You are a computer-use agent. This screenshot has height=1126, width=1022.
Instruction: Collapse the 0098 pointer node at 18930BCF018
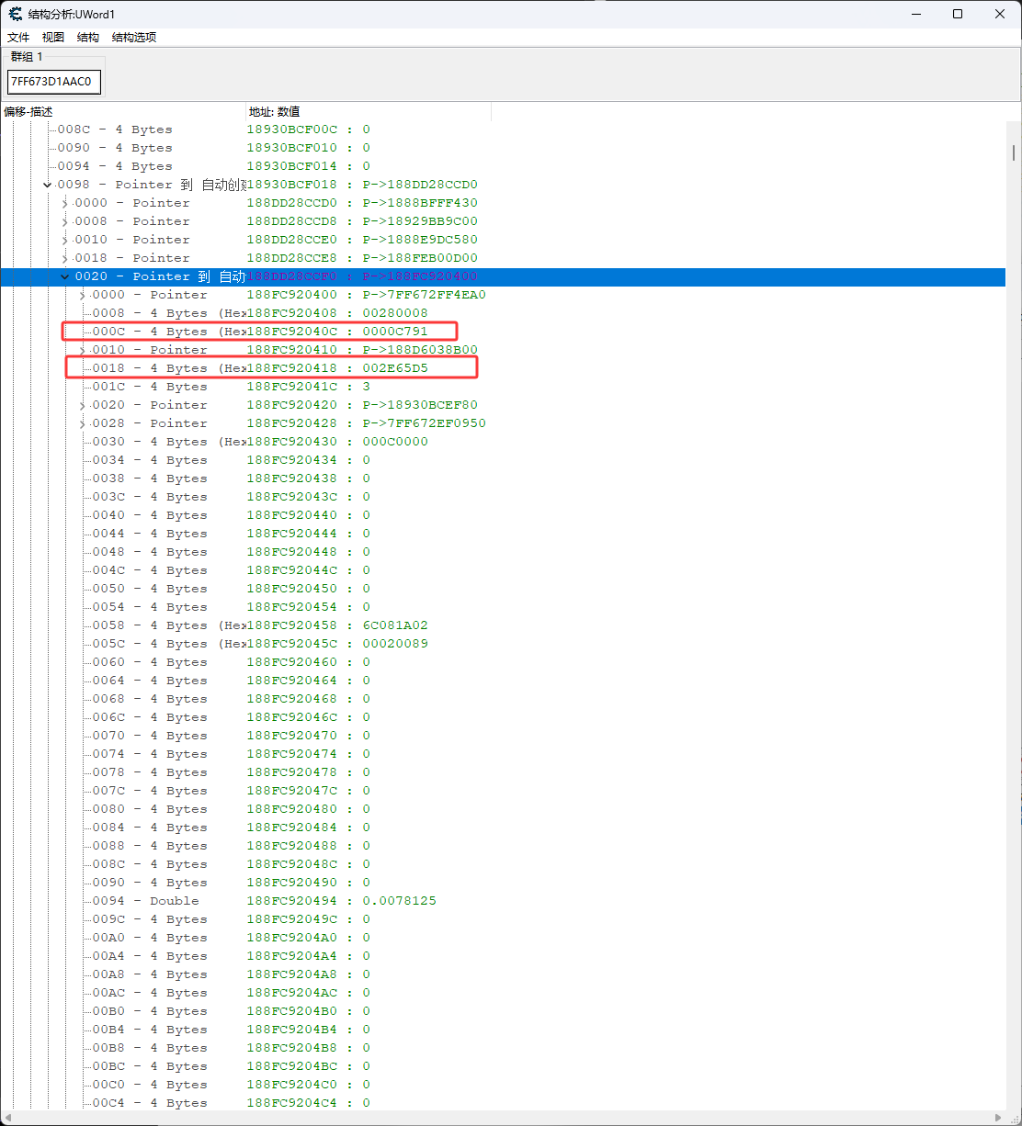tap(48, 185)
